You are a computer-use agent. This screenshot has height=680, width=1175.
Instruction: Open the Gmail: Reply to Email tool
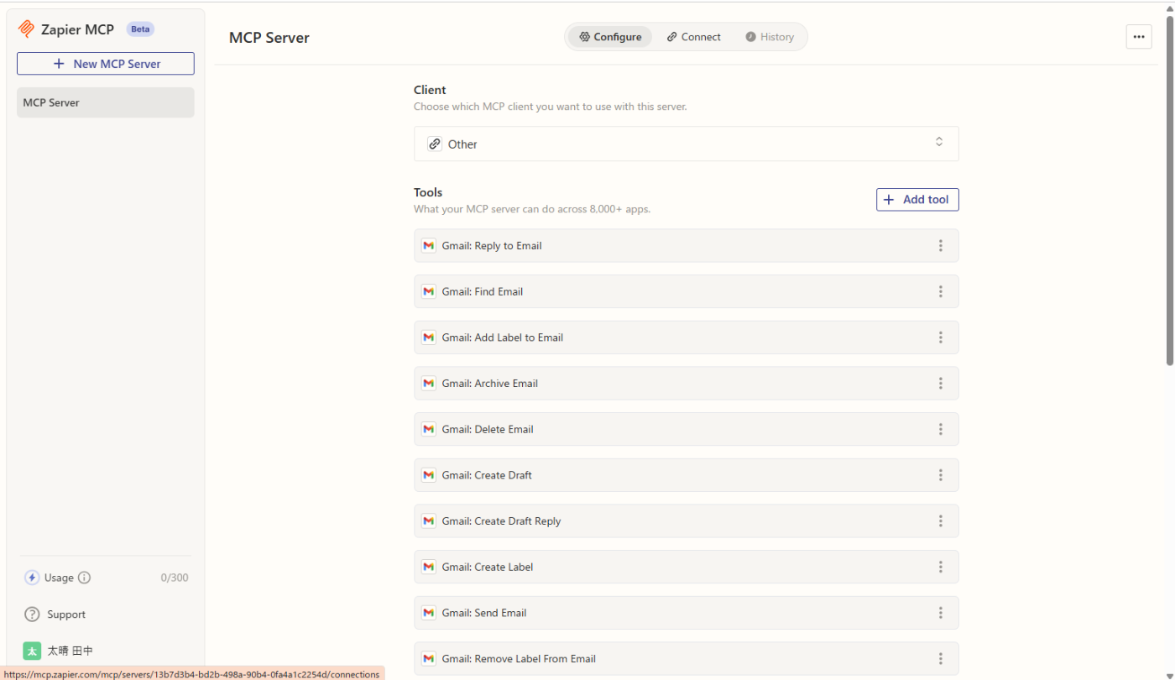point(686,246)
